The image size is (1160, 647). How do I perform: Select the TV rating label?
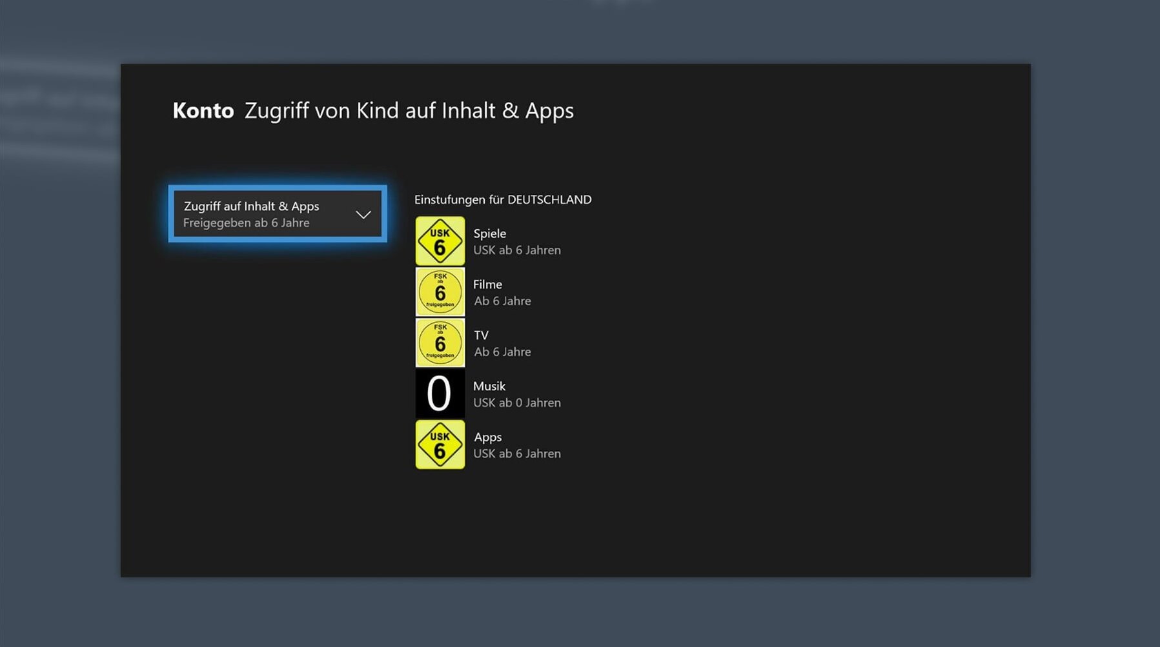[x=481, y=335]
